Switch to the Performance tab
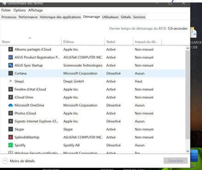 28,17
